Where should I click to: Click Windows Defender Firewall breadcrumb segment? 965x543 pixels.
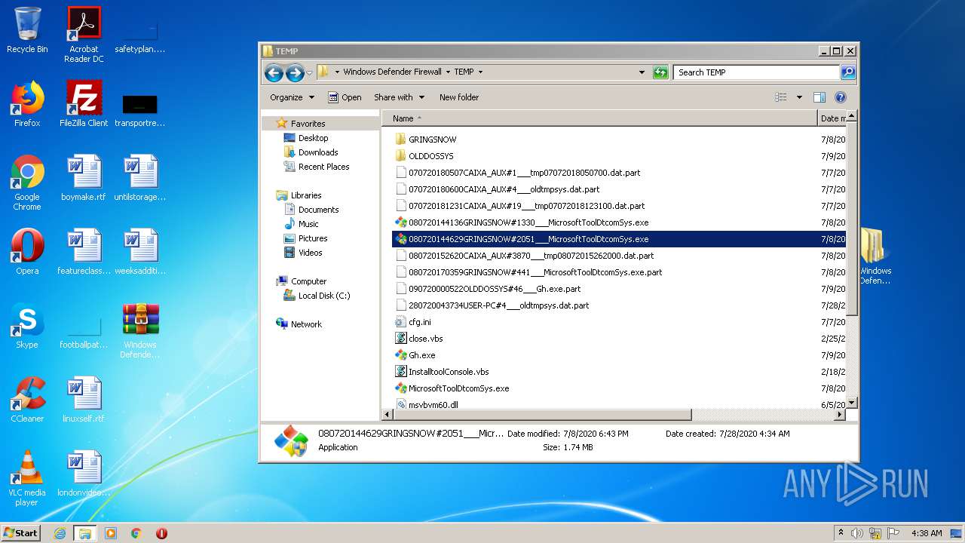tap(392, 72)
